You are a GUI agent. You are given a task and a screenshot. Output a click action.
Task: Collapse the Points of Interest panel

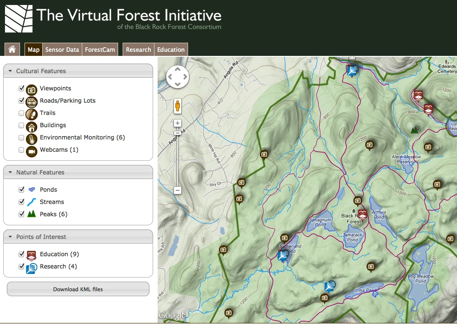click(x=10, y=237)
